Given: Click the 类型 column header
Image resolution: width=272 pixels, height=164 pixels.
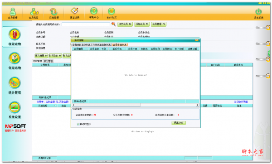Looking at the screenshot, I should (x=63, y=106).
